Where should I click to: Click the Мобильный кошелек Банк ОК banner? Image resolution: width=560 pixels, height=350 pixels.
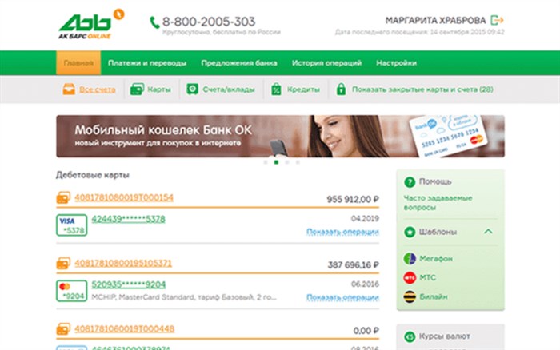pyautogui.click(x=280, y=137)
